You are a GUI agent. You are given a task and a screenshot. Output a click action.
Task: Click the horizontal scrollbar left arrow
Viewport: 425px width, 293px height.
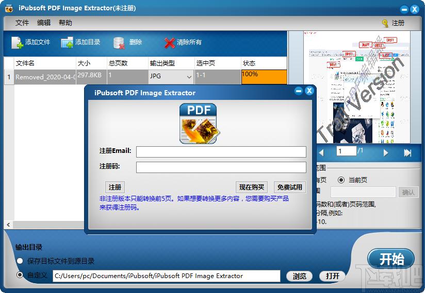point(9,225)
